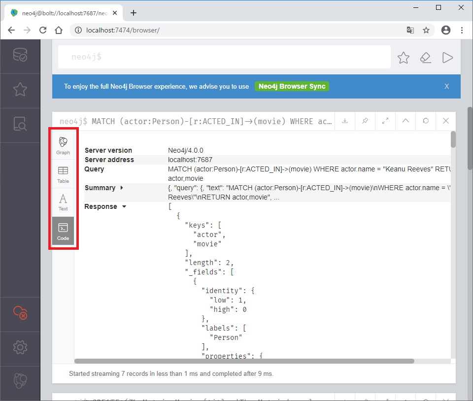Image resolution: width=473 pixels, height=401 pixels.
Task: Open the Documents search sidebar icon
Action: [x=20, y=124]
